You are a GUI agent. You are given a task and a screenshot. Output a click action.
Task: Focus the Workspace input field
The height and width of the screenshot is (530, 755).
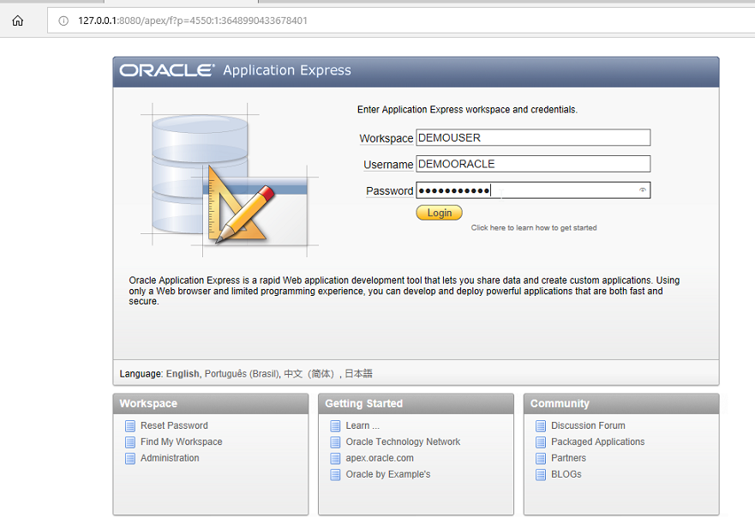tap(532, 138)
